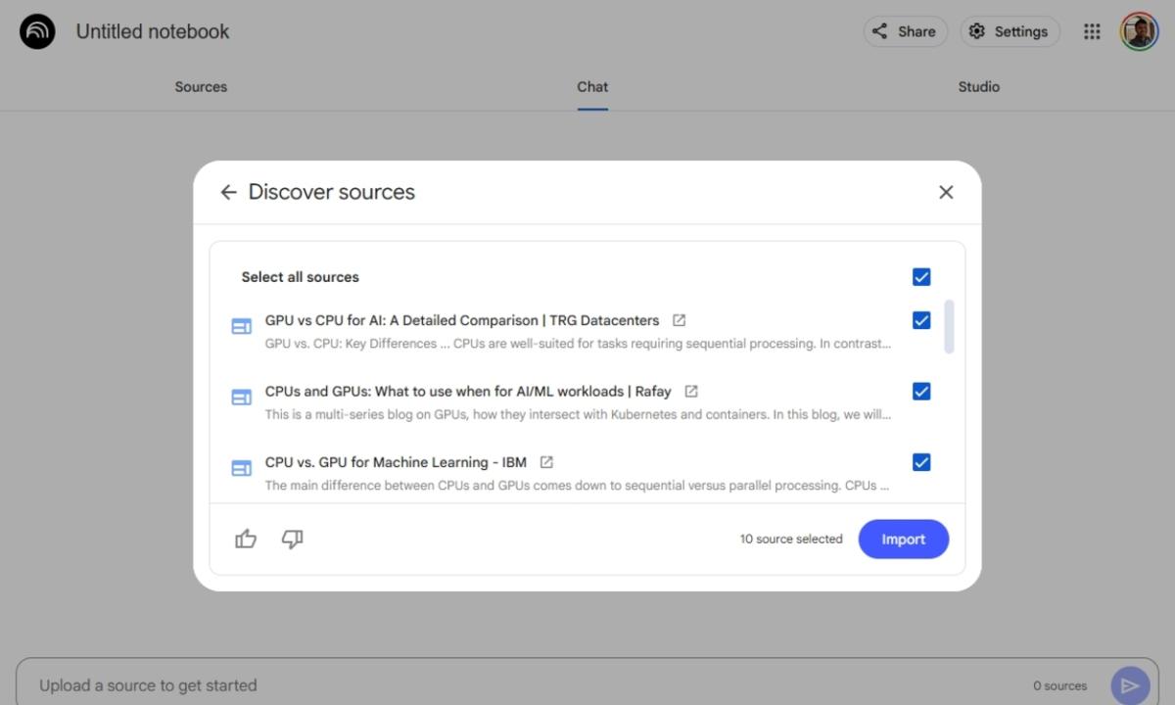Open TRG Datacenters article via external link icon
The width and height of the screenshot is (1175, 705).
tap(679, 319)
